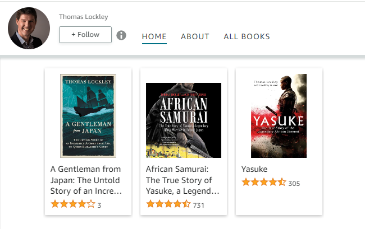This screenshot has width=365, height=229.
Task: Go to the ALL BOOKS tab
Action: [247, 37]
